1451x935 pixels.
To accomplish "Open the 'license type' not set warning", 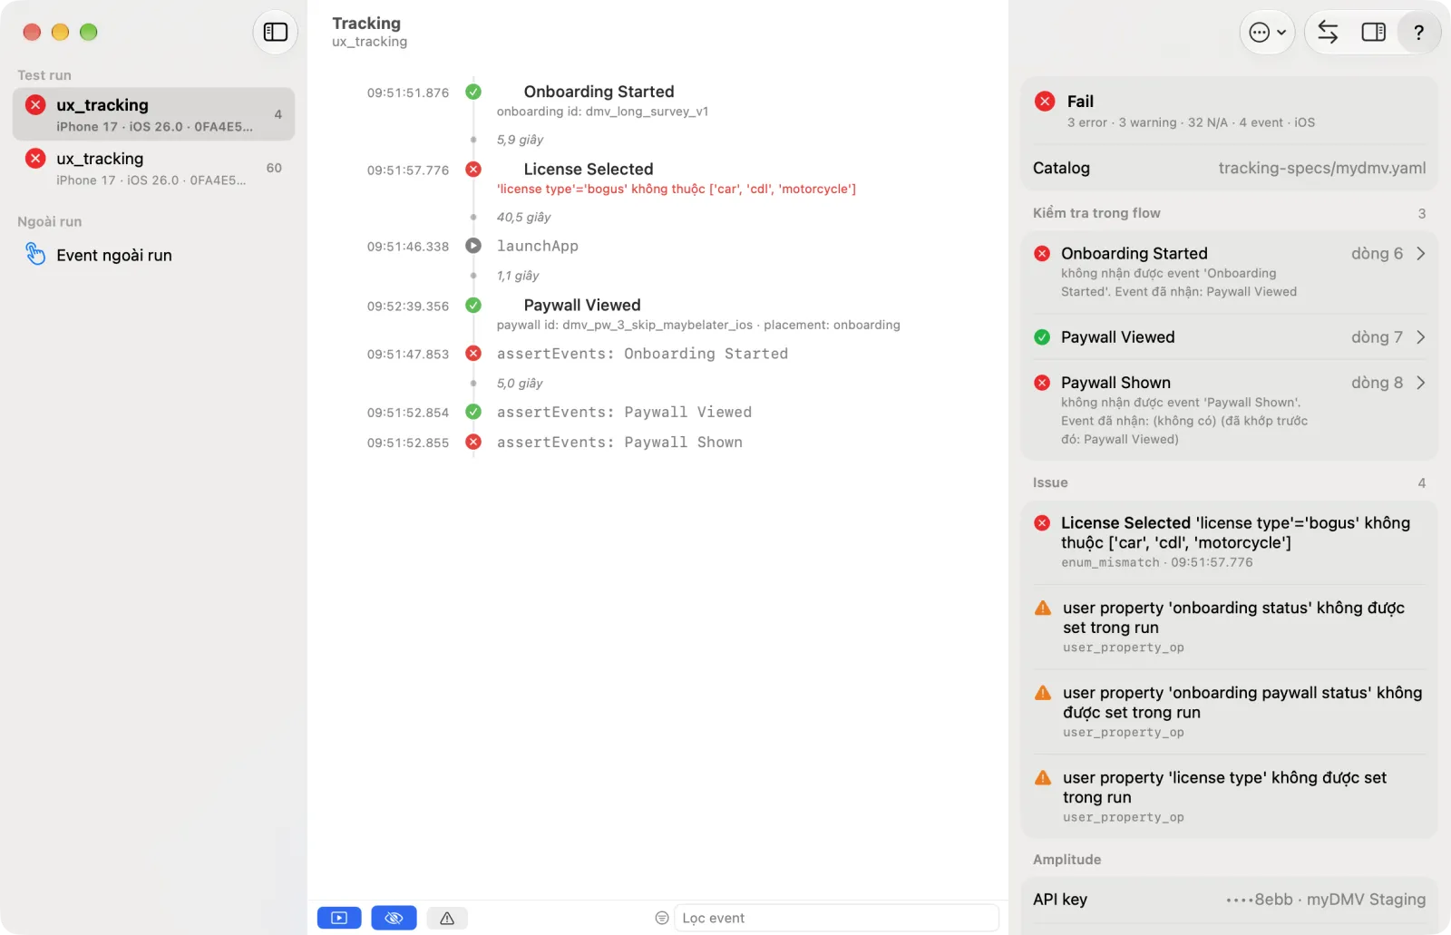I will pyautogui.click(x=1229, y=796).
